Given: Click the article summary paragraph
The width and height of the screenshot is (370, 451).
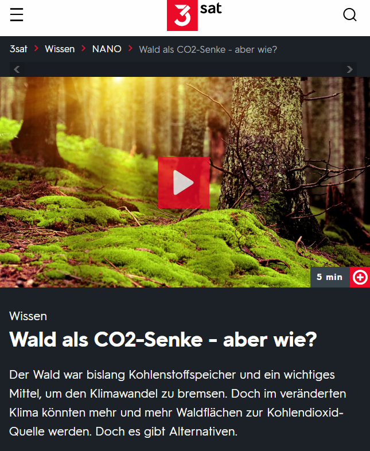Looking at the screenshot, I should click(178, 403).
